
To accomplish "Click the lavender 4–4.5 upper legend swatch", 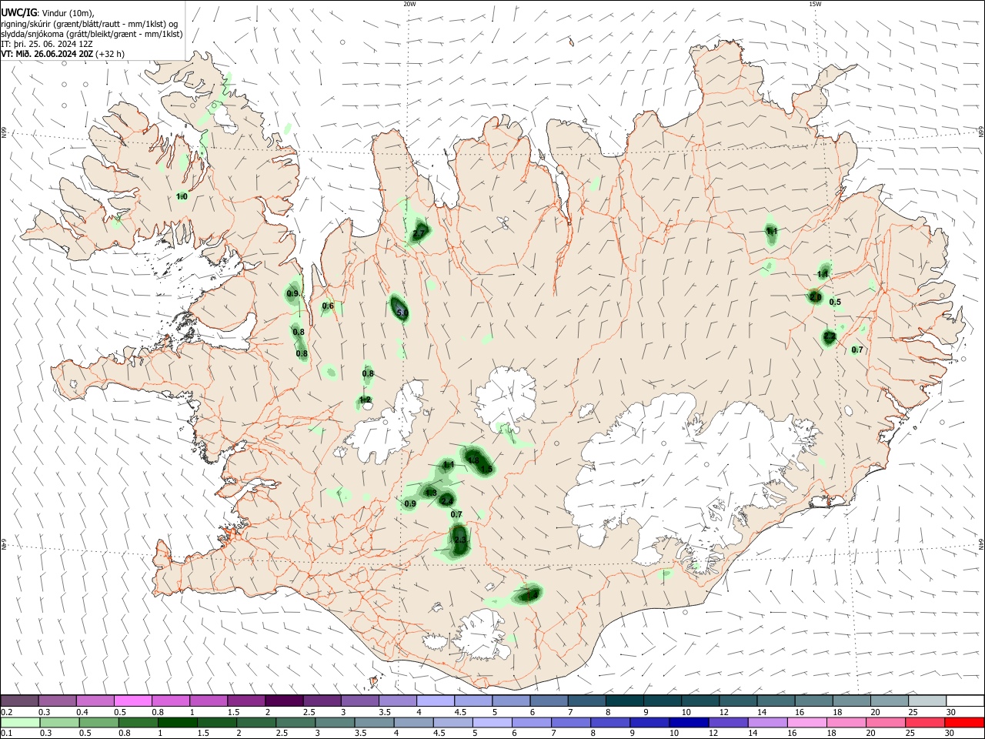I will tap(435, 701).
